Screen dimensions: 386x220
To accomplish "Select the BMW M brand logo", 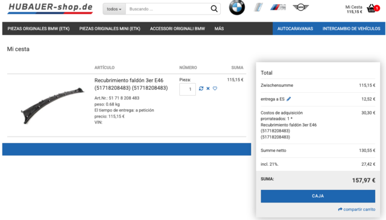I will coord(278,7).
